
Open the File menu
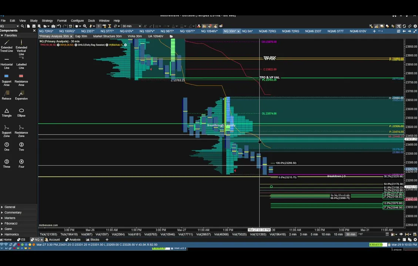(3, 20)
